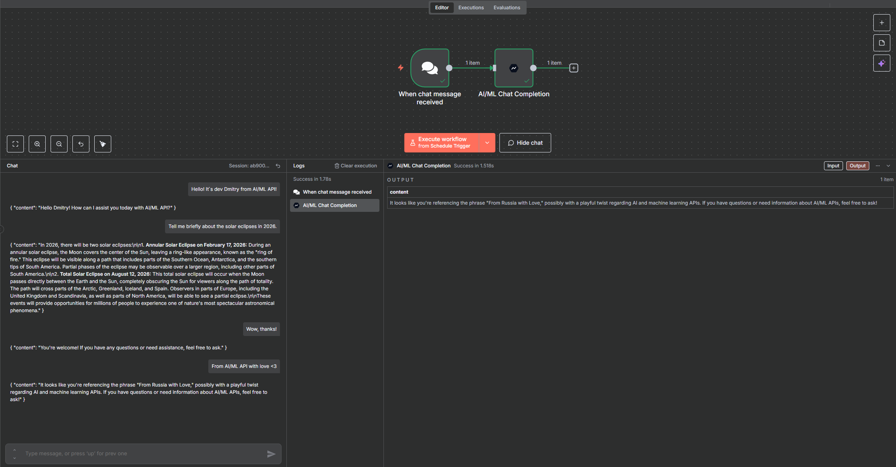Reset canvas zoom level

81,144
